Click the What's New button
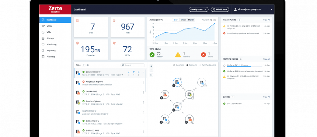Image resolution: width=317 pixels, height=137 pixels. (x=220, y=10)
